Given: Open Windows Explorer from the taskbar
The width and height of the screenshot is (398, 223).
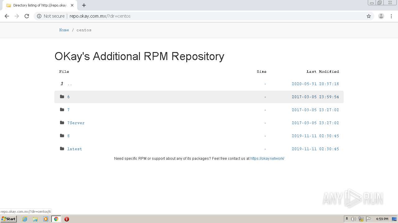Looking at the screenshot, I should tap(35, 219).
